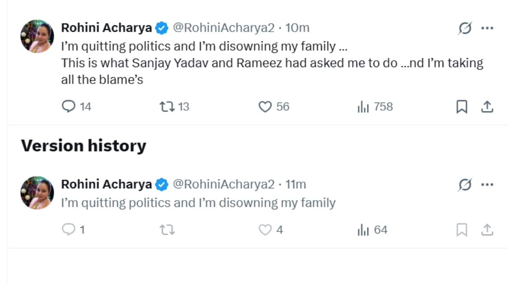
Task: Open @RohiniAcharya2's profile via her name
Action: [107, 27]
